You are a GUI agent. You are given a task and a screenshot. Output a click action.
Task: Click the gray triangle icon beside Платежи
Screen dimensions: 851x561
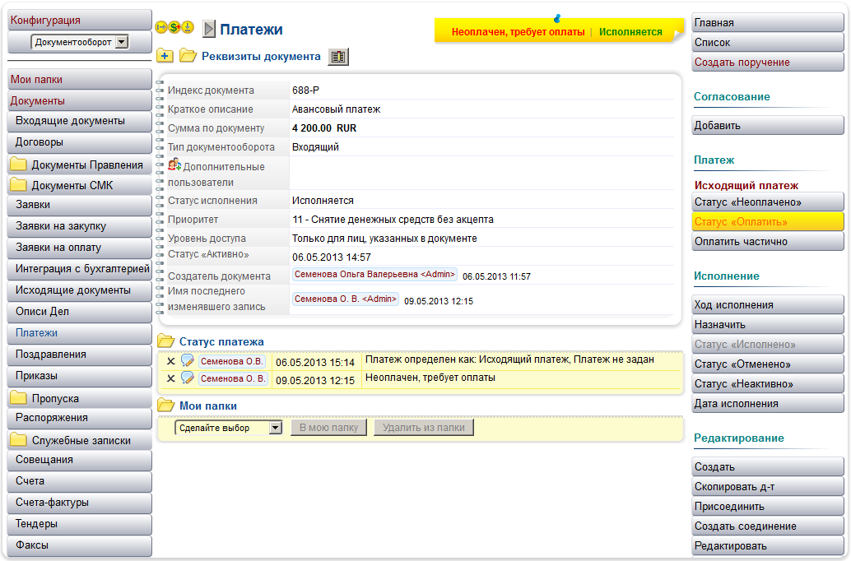(x=209, y=30)
